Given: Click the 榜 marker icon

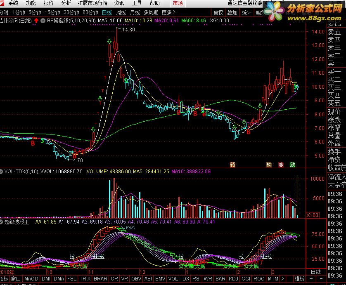Looking at the screenshot, I should pos(269,165).
